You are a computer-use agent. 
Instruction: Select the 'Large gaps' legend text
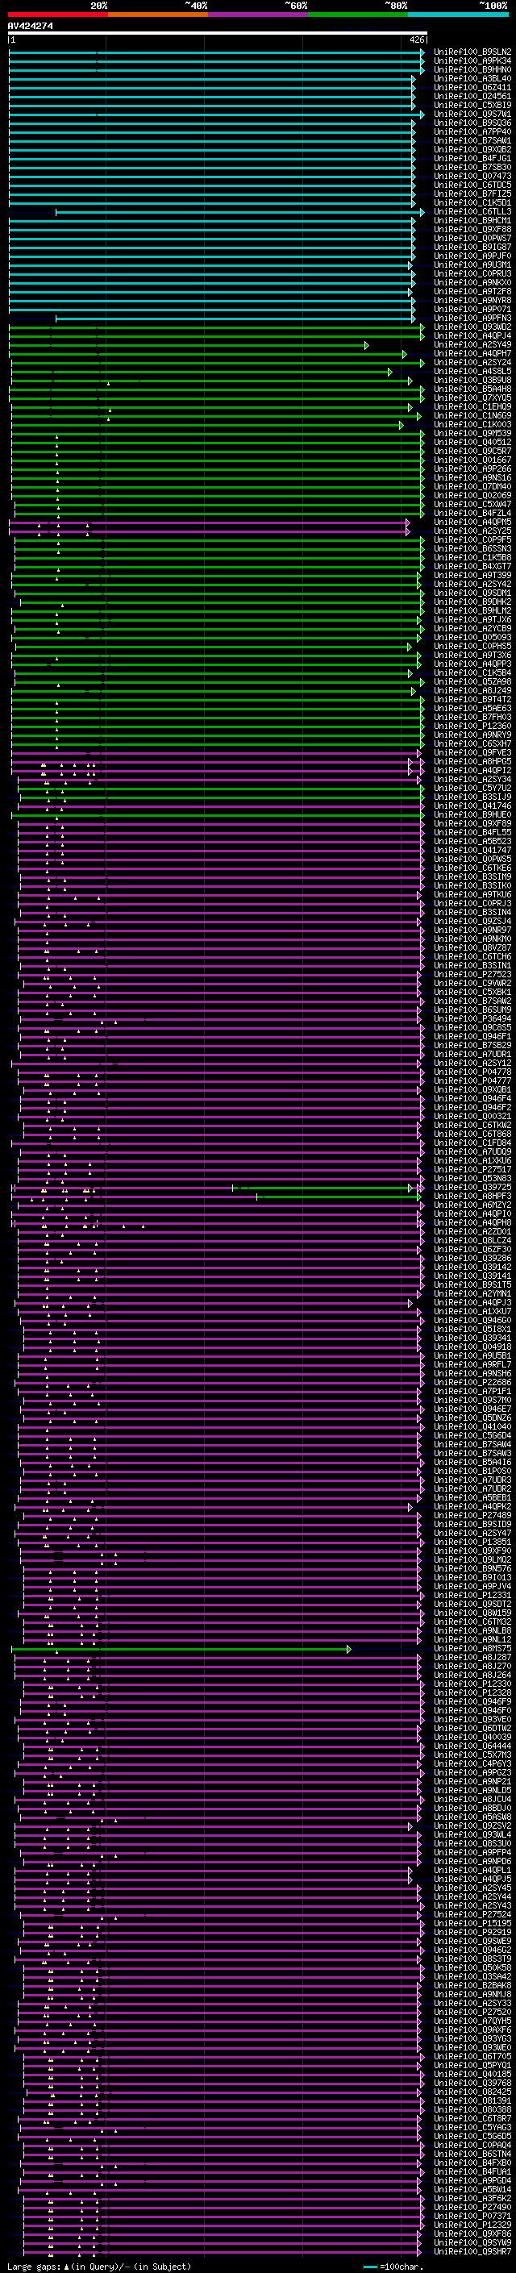click(34, 2267)
